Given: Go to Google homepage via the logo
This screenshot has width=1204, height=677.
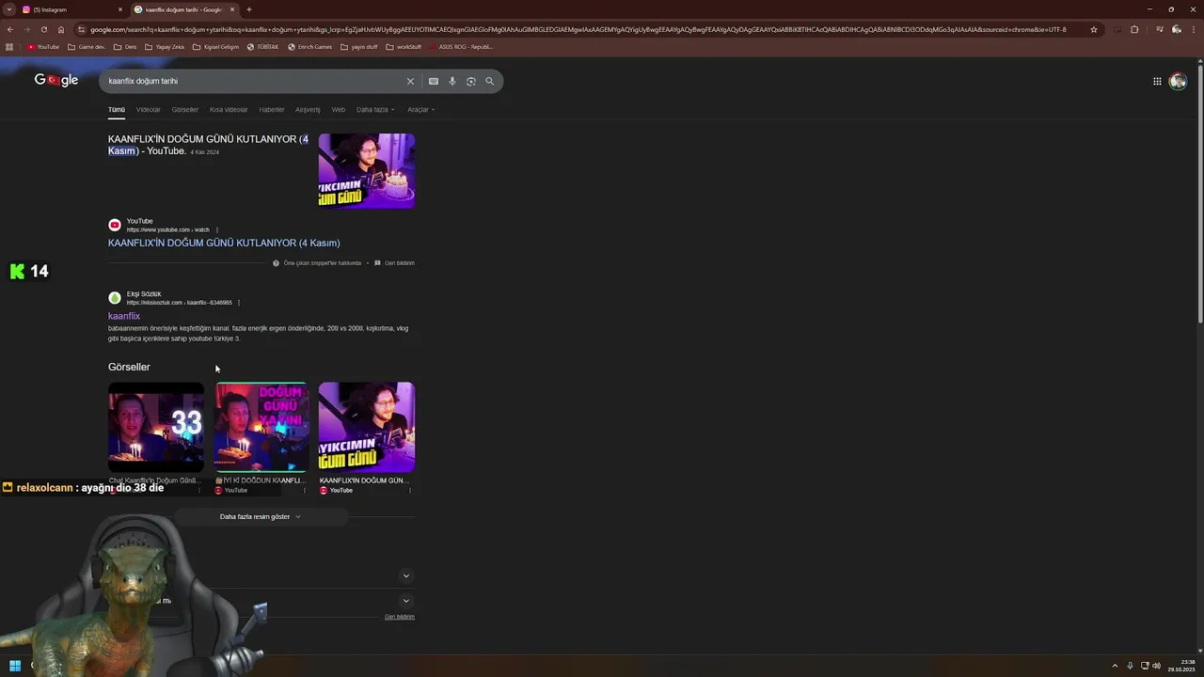Looking at the screenshot, I should (x=56, y=81).
